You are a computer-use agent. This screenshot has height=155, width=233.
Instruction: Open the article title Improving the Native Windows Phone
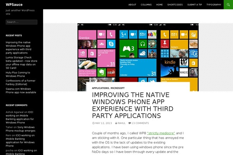(132, 105)
